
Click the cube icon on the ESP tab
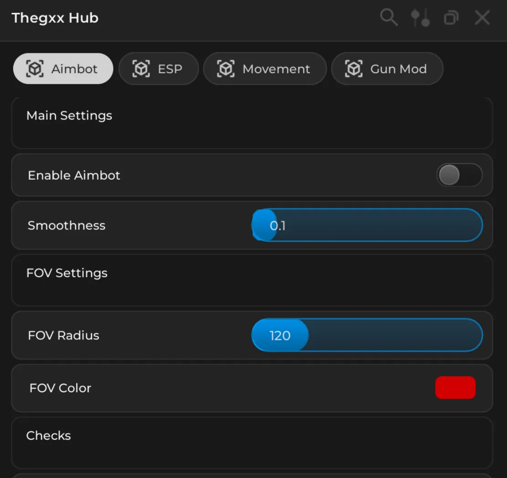[x=141, y=68]
